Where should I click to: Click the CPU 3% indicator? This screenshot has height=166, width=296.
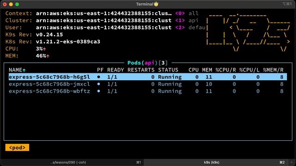pos(41,49)
